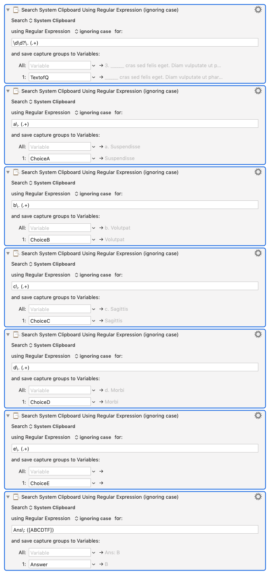Click the TextofQ variable name field
This screenshot has height=576, width=270.
pyautogui.click(x=60, y=77)
